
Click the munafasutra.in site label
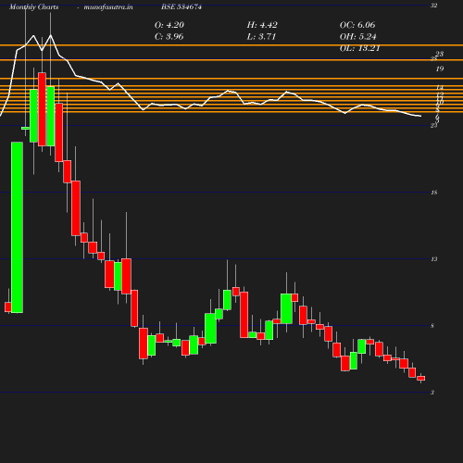(108, 6)
